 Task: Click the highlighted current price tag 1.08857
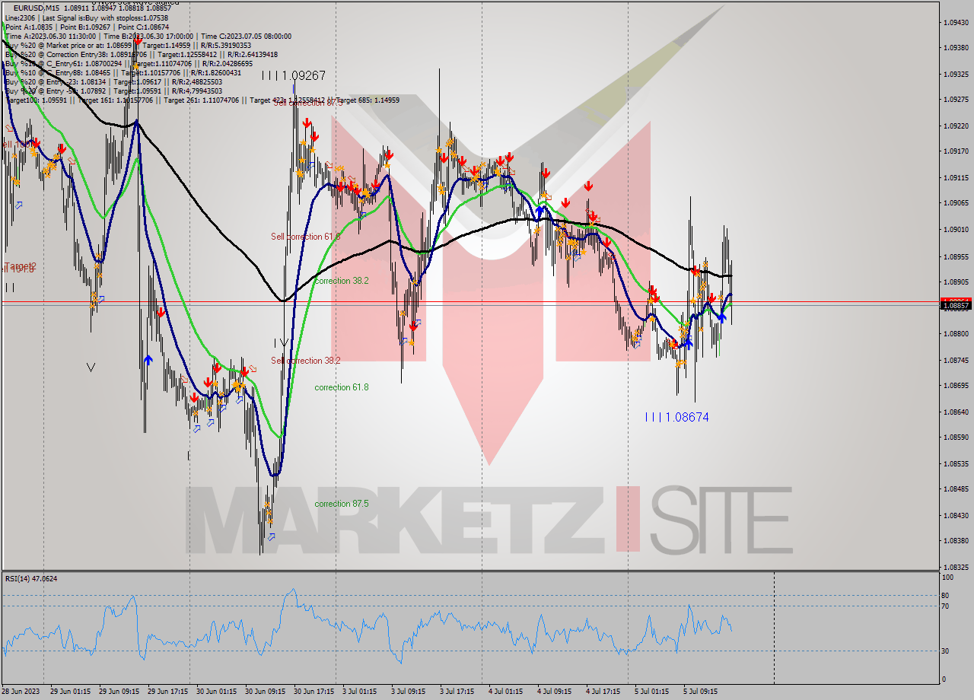[955, 306]
